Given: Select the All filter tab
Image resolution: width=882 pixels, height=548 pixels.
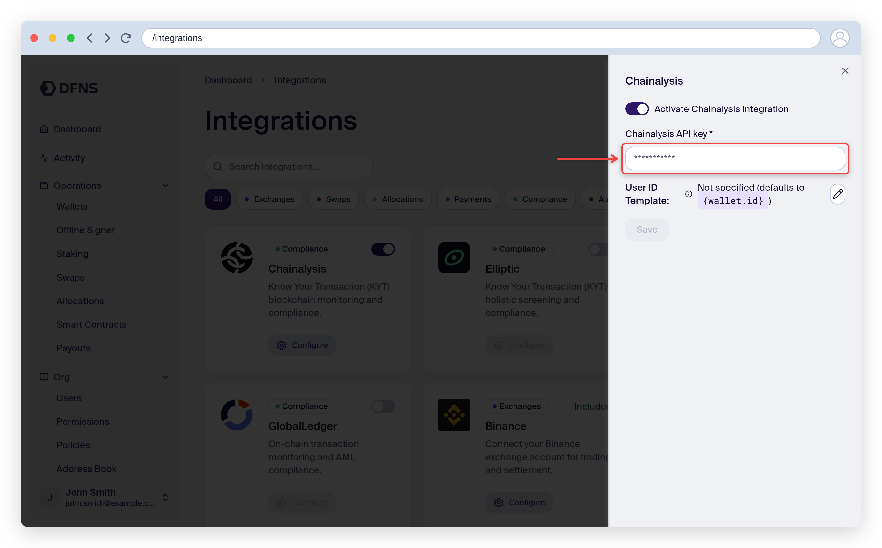Looking at the screenshot, I should coord(218,199).
